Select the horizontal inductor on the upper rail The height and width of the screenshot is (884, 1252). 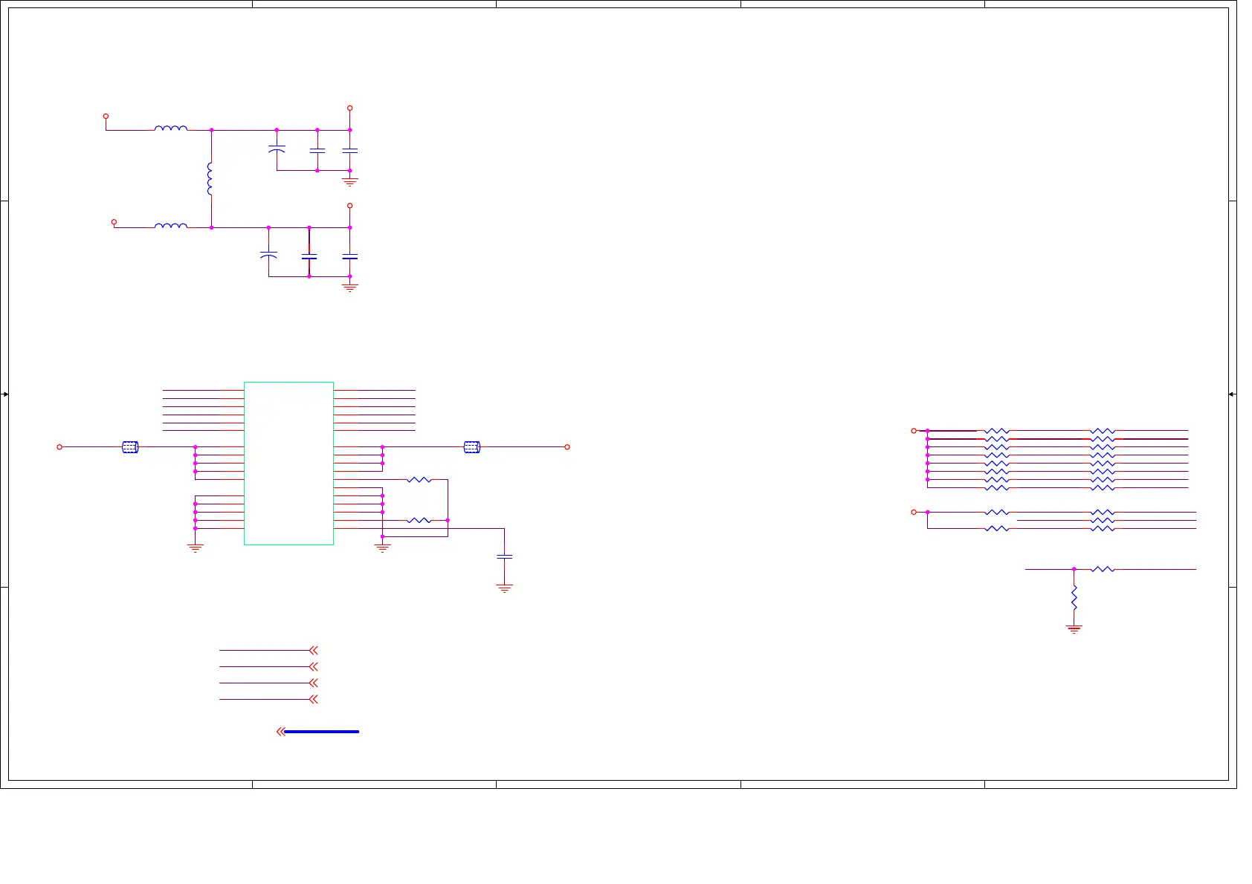[170, 129]
